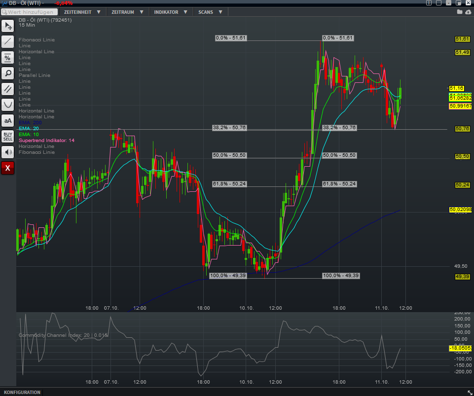Open the KONFIGURATION tab
This screenshot has width=474, height=396.
click(22, 392)
